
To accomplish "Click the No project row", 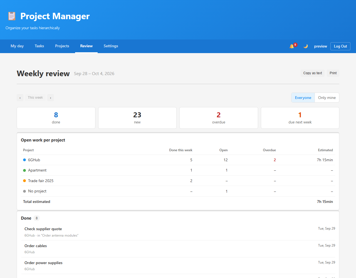I will [178, 191].
